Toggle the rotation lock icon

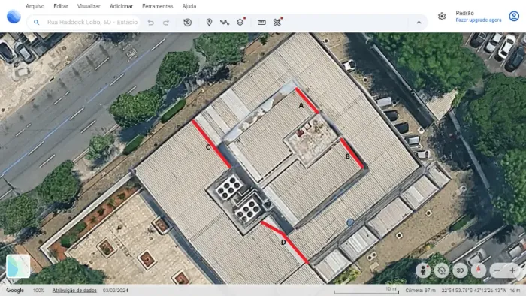point(442,270)
